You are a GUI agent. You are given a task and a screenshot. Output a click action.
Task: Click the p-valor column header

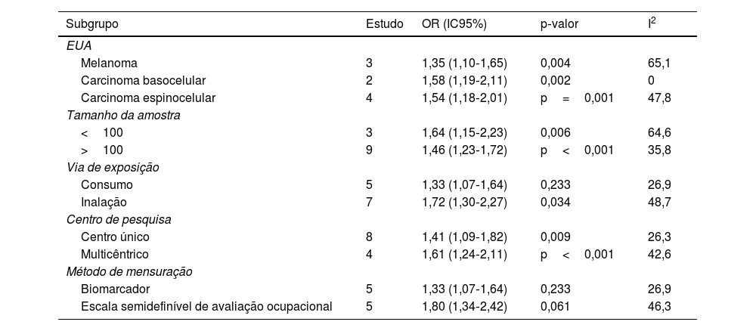[559, 24]
